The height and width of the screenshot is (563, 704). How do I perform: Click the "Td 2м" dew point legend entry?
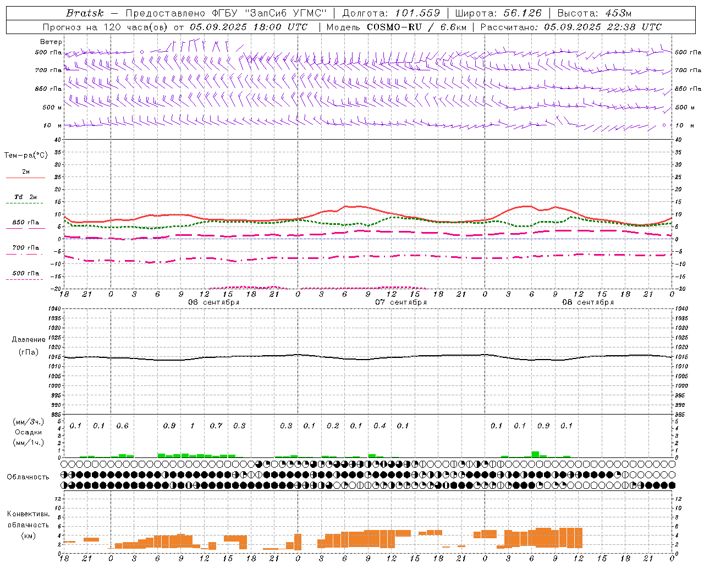[26, 197]
